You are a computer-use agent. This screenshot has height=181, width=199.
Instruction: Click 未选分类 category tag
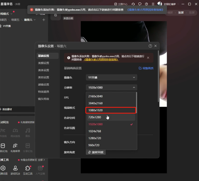(68, 18)
